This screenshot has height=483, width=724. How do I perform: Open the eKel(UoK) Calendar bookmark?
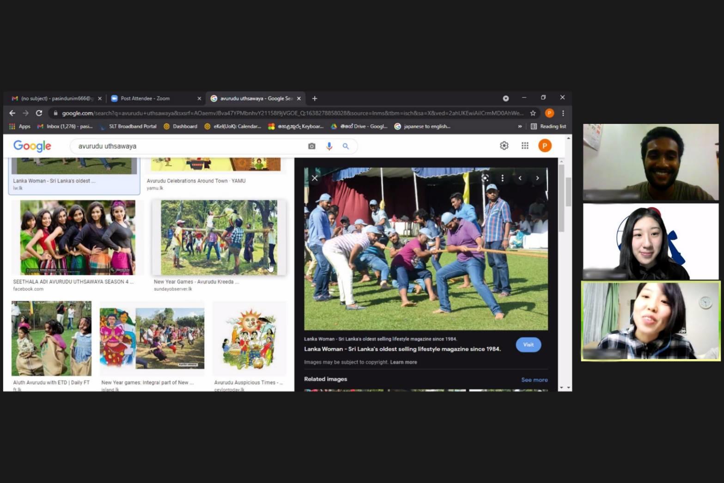[233, 126]
